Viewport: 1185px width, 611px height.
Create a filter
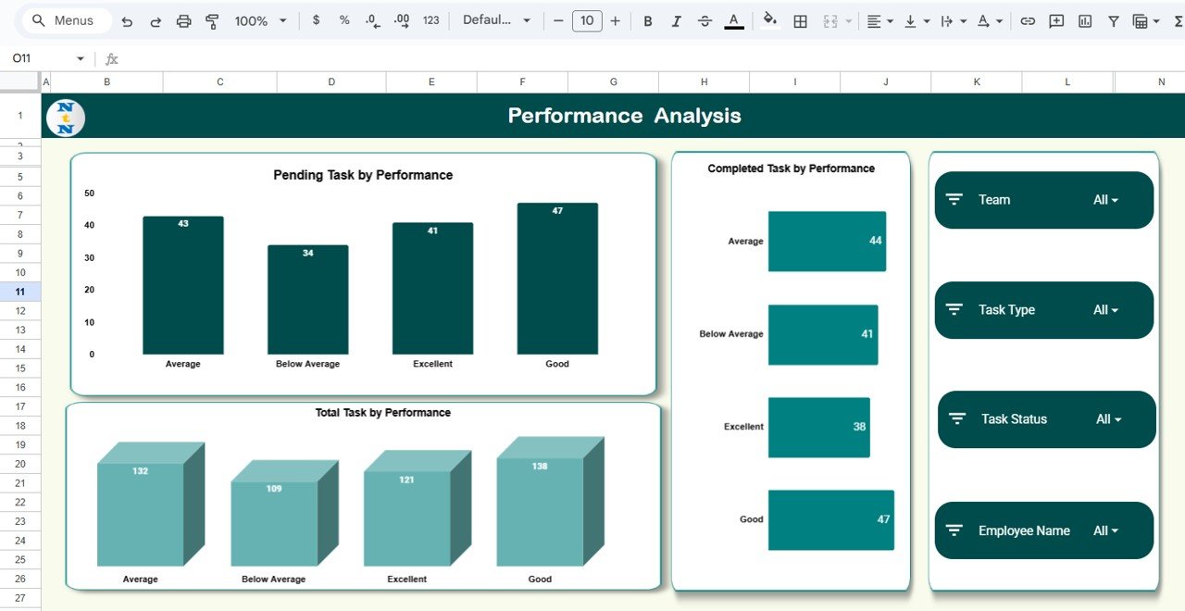1113,19
